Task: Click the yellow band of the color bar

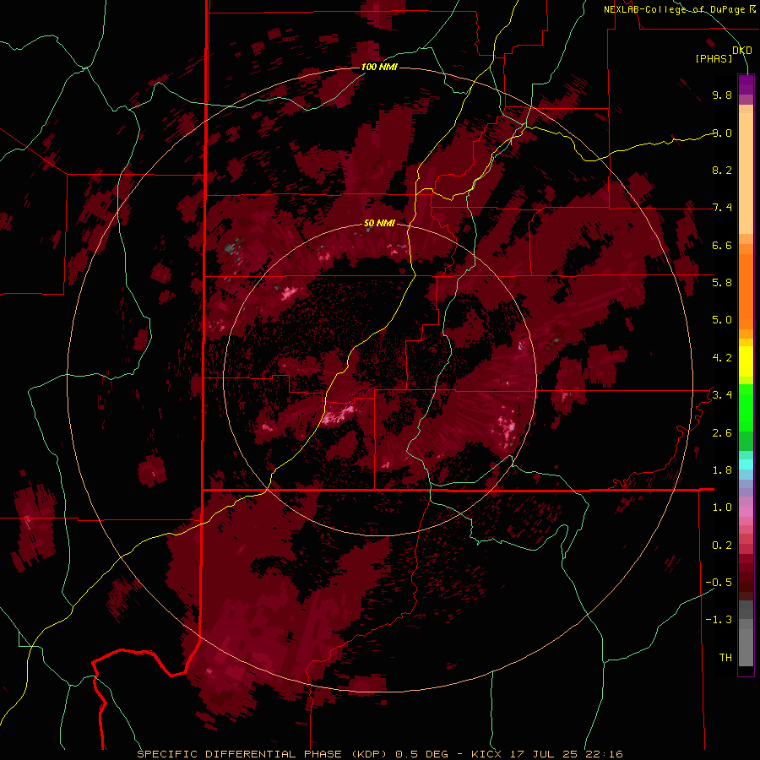Action: pyautogui.click(x=746, y=361)
